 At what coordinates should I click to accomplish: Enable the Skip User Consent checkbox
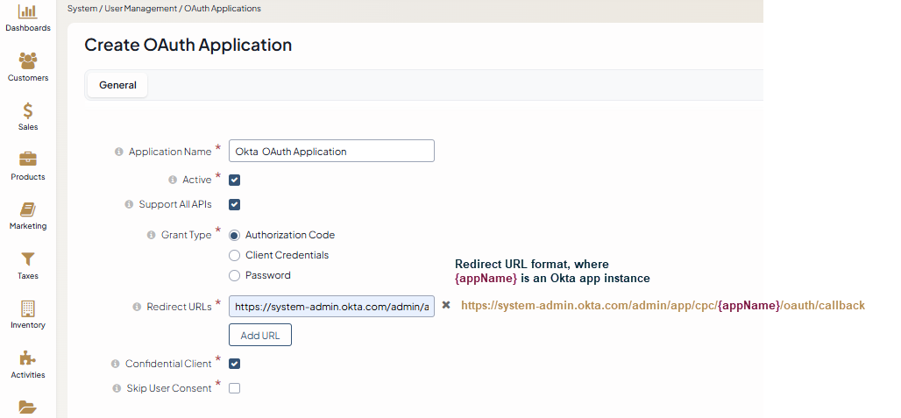(x=234, y=388)
